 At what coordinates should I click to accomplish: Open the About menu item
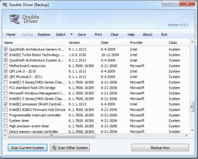point(147,35)
